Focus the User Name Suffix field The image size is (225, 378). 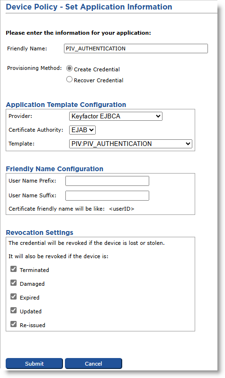107,195
